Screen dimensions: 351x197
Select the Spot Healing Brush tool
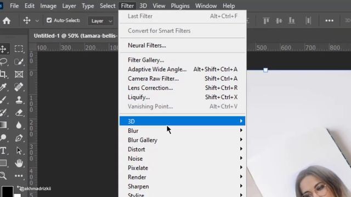coord(19,87)
